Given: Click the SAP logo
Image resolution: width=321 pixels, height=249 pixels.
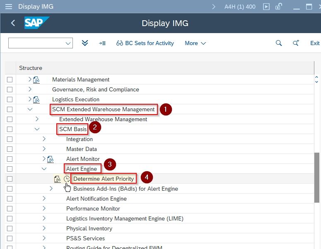Looking at the screenshot, I should click(36, 23).
